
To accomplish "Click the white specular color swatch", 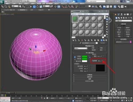I will [x=84, y=61].
